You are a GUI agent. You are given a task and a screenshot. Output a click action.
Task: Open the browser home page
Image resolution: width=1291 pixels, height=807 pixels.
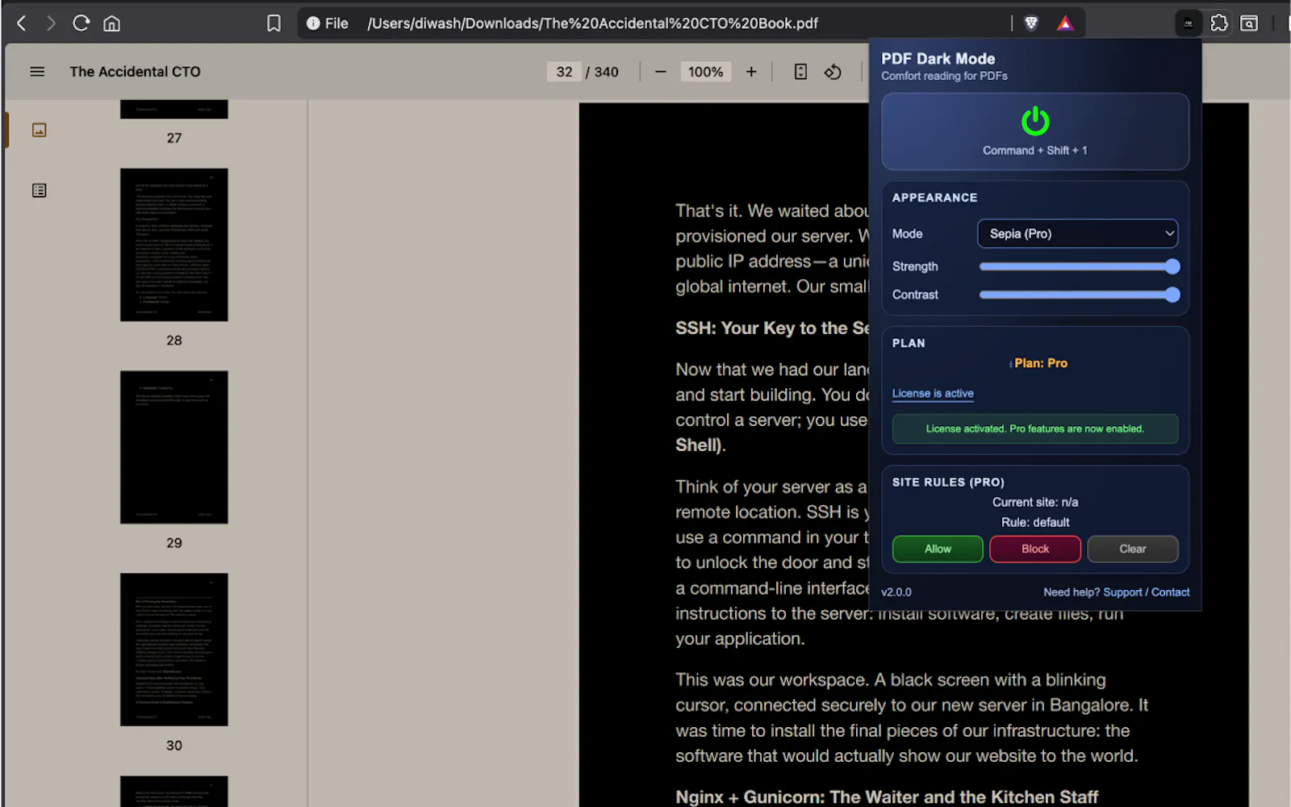coord(112,23)
